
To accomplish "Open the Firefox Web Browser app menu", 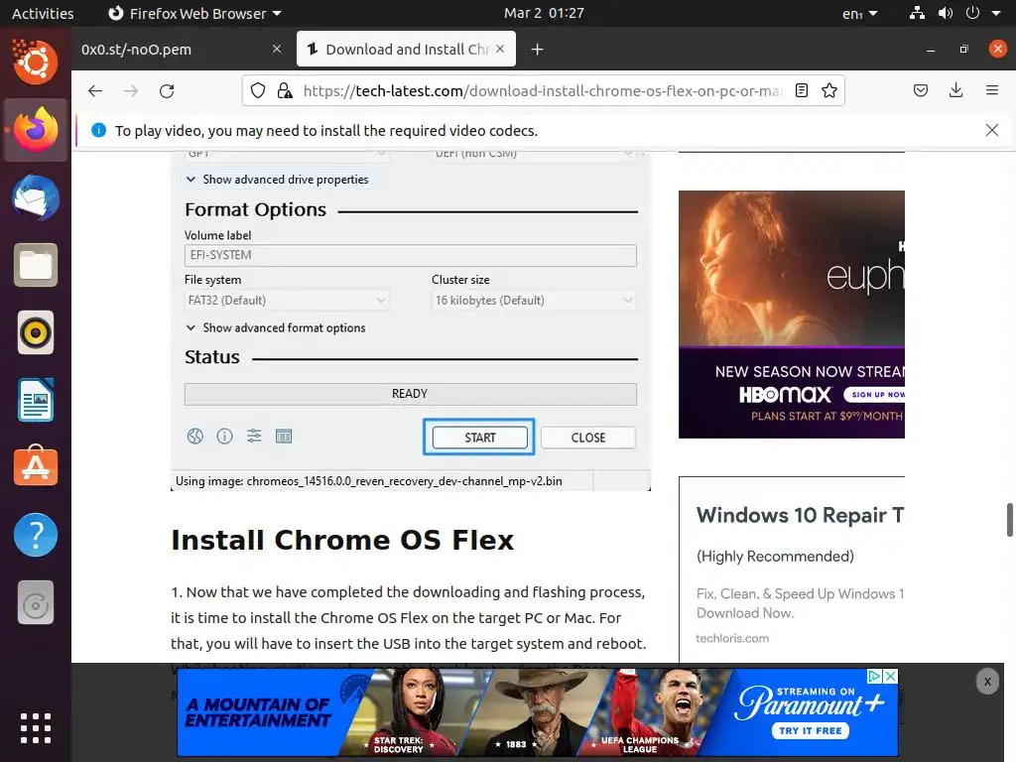I will pos(194,13).
